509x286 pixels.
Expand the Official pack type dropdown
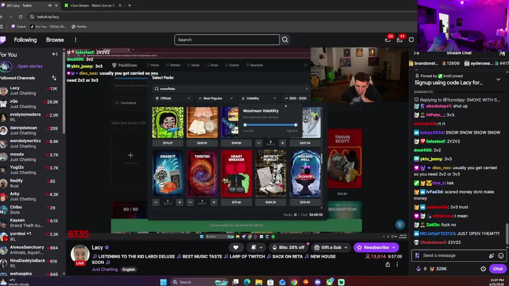[x=173, y=99]
